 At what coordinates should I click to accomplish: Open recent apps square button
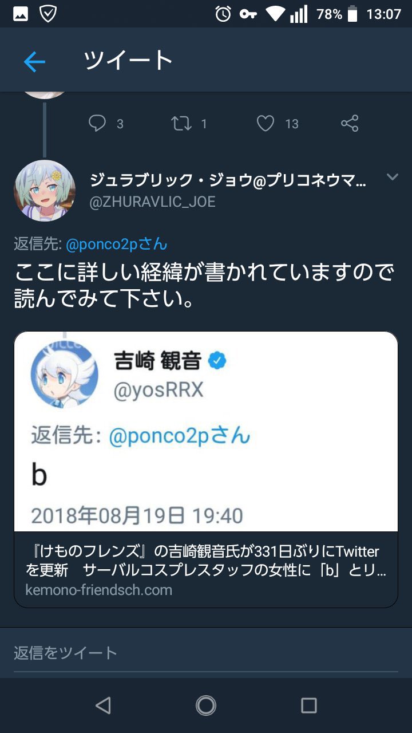(309, 706)
